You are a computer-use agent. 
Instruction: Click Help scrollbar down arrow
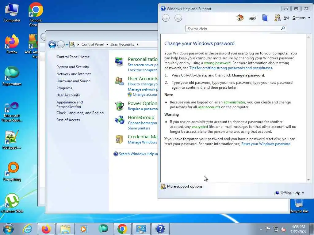coord(308,180)
